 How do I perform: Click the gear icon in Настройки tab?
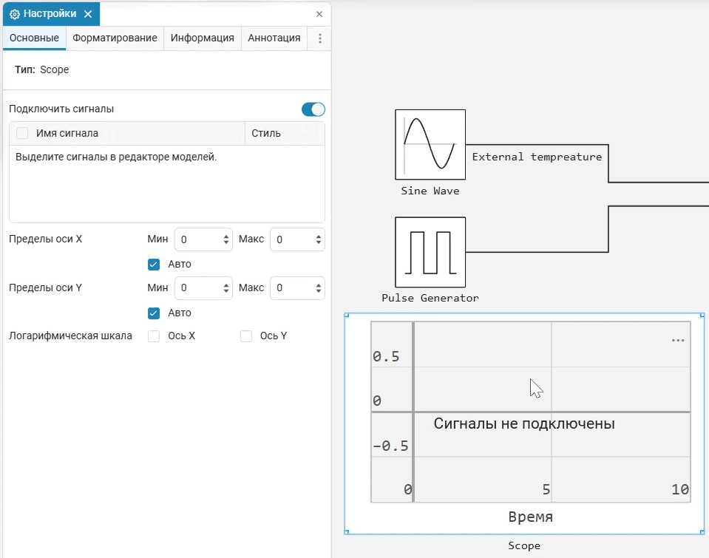click(x=15, y=14)
